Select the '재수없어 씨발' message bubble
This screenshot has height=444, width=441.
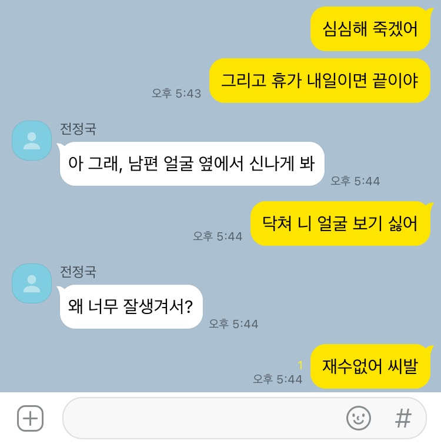coord(372,366)
